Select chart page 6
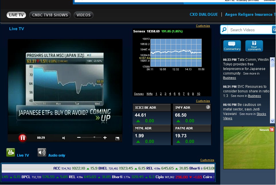Image resolution: width=276 pixels, height=185 pixels. (179, 94)
